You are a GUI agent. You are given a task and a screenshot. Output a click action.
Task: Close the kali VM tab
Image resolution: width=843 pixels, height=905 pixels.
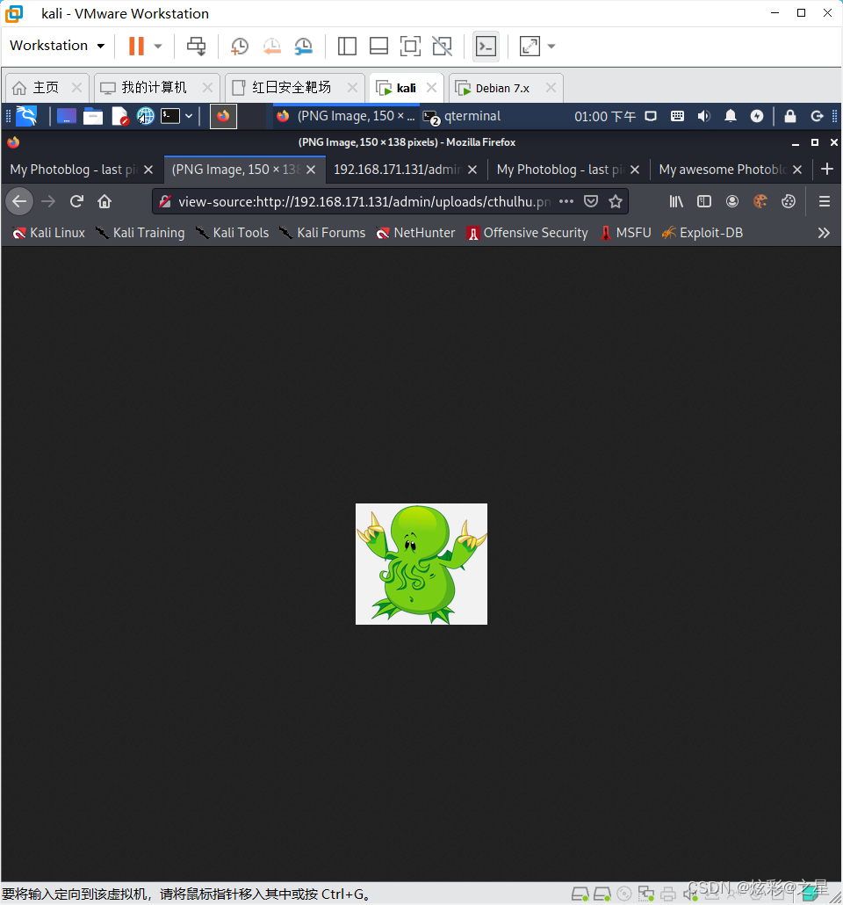point(431,88)
